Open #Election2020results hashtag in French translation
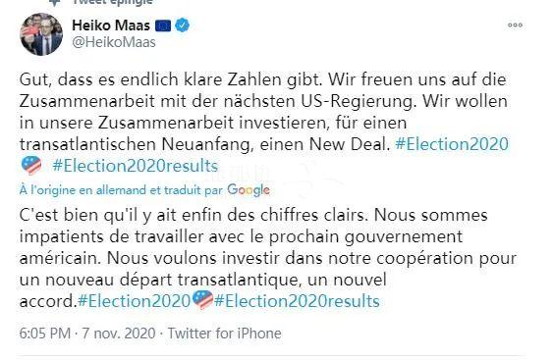 coord(297,301)
